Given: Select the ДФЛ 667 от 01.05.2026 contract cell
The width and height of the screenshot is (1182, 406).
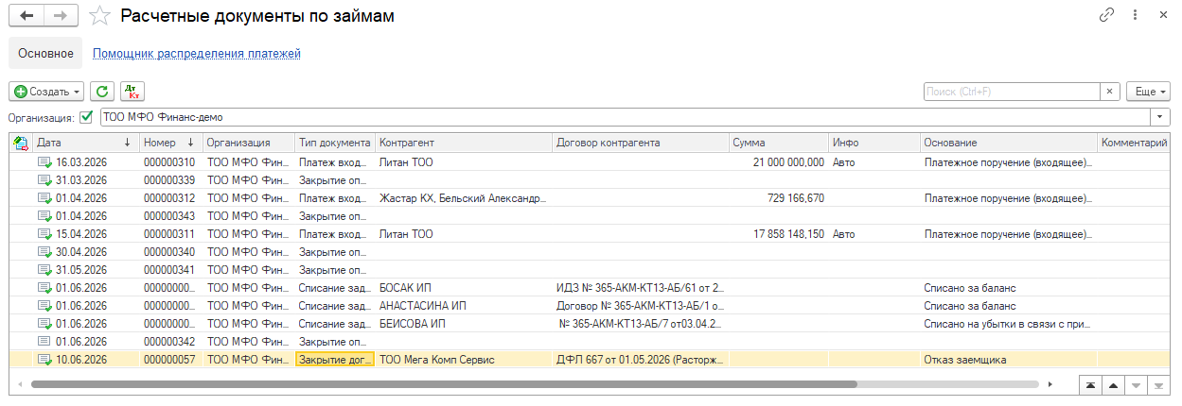Looking at the screenshot, I should coord(641,360).
